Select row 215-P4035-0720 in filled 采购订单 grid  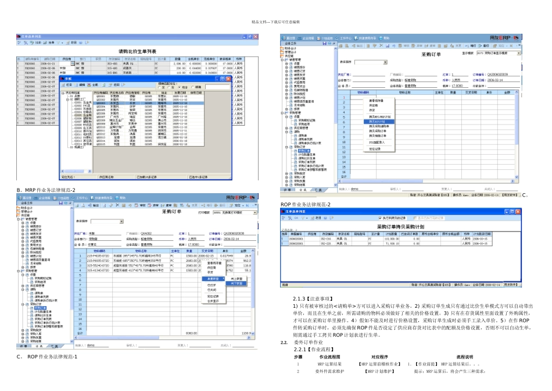click(163, 256)
